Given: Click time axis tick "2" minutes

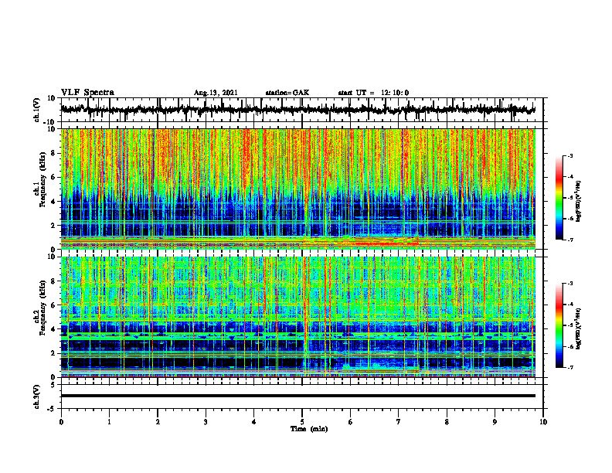Looking at the screenshot, I should [158, 422].
